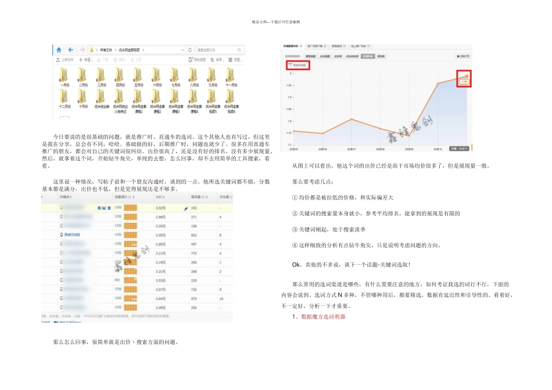Click the help icon next to 市场数据分析 tab
Image resolution: width=552 pixels, height=390 pixels.
point(300,46)
